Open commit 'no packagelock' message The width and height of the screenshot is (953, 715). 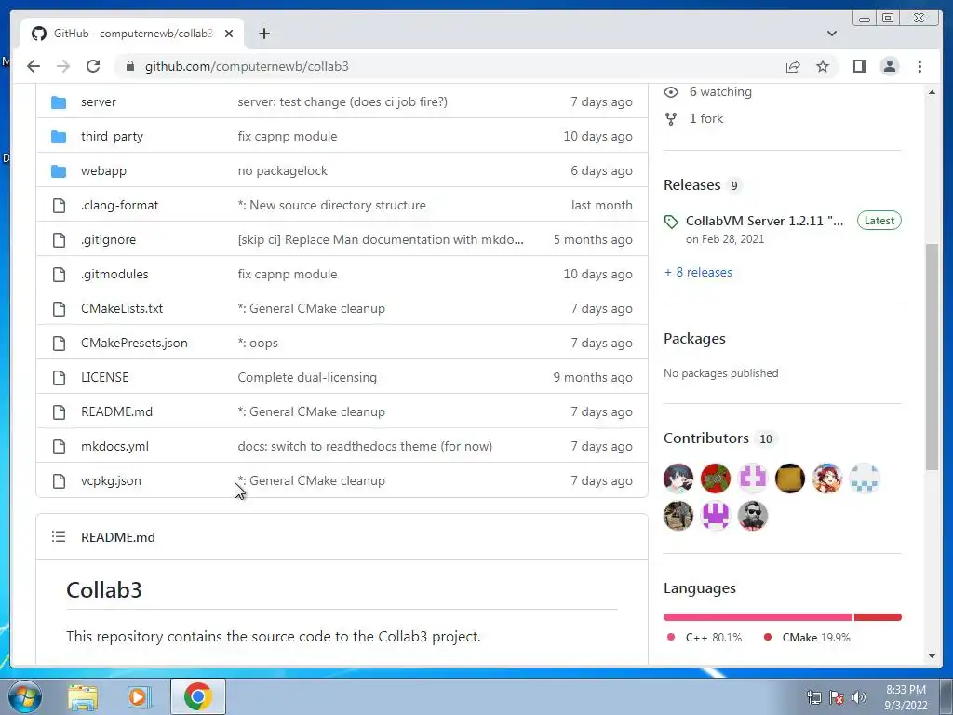coord(283,171)
